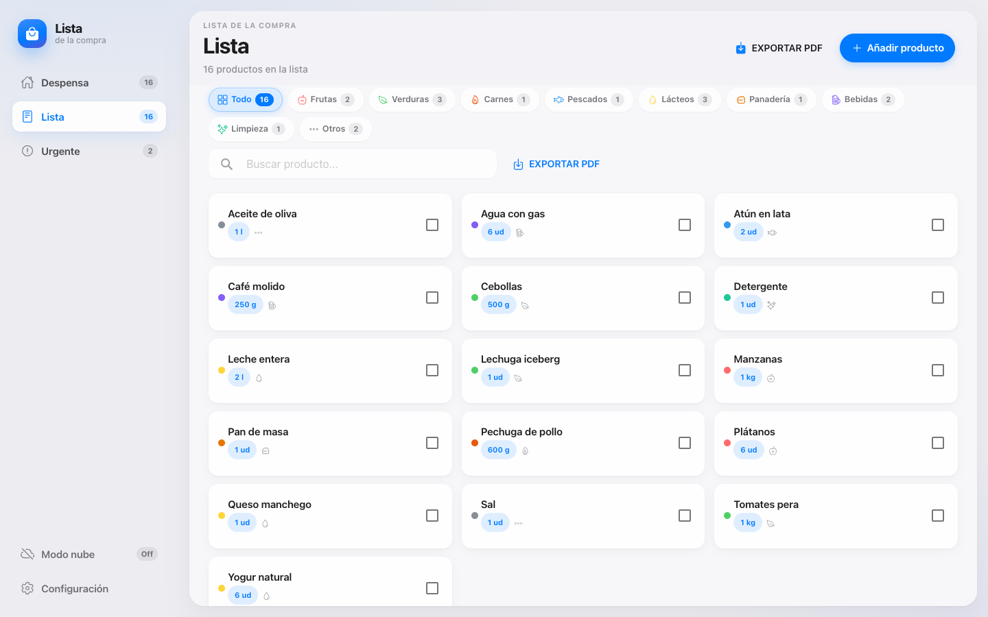The width and height of the screenshot is (988, 617).
Task: Click the bread icon on Pan de masa
Action: pos(266,450)
